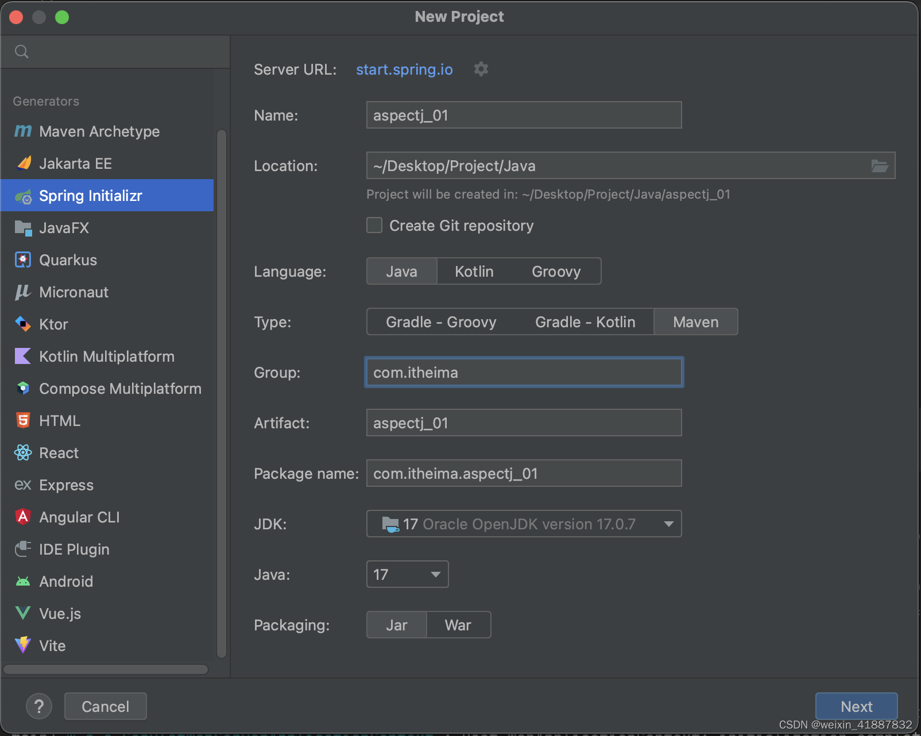Viewport: 921px width, 736px height.
Task: Click the generators list vertical scrollbar
Action: [x=222, y=394]
